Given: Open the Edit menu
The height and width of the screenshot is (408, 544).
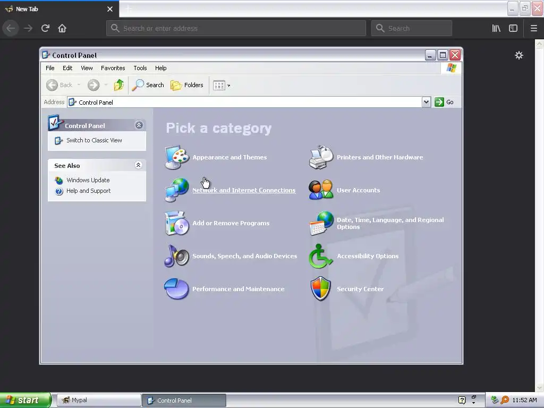Looking at the screenshot, I should [x=67, y=68].
